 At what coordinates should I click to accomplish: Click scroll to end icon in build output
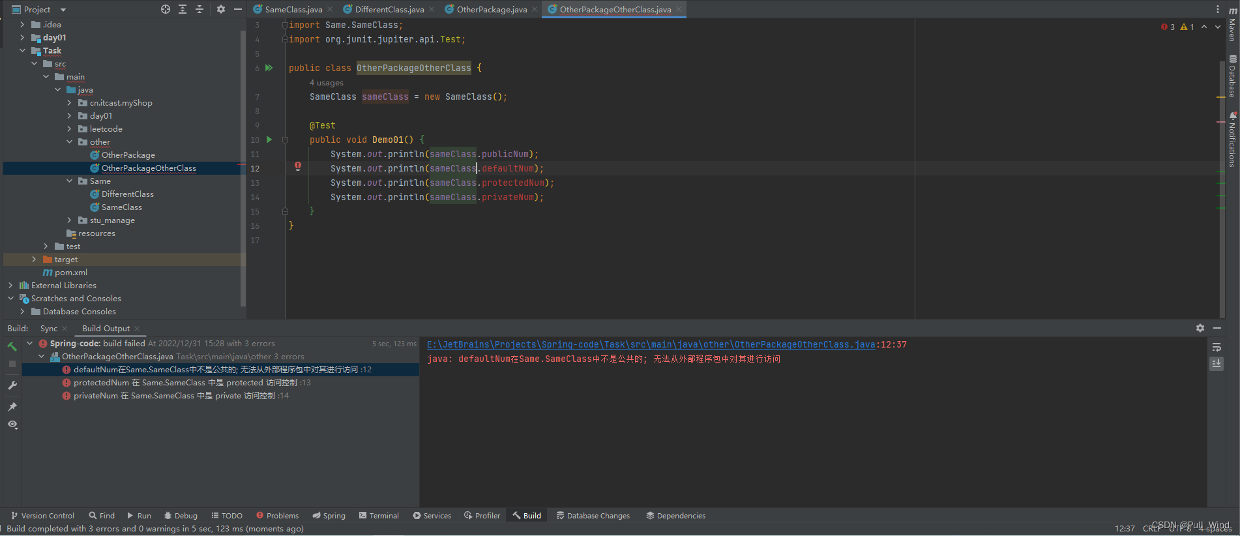(x=1217, y=364)
